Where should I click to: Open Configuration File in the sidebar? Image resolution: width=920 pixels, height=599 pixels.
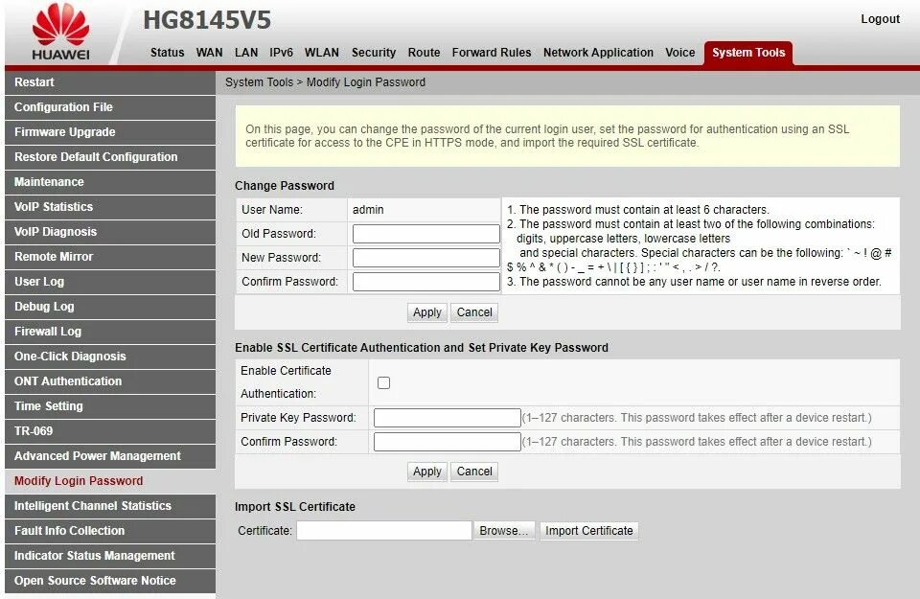(110, 107)
